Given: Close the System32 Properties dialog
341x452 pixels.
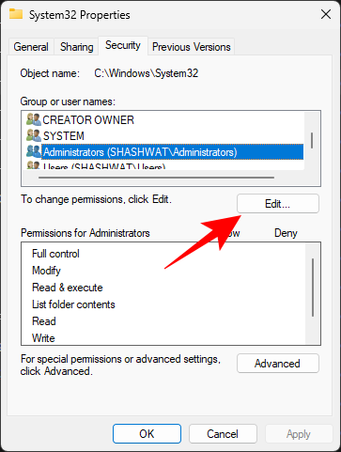Looking at the screenshot, I should pos(326,14).
